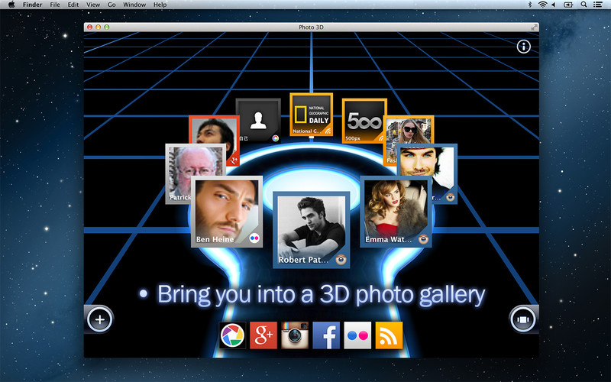Open the File menu
611x382 pixels.
tap(55, 5)
